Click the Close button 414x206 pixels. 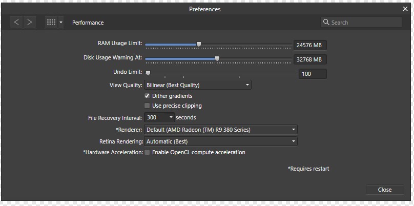pyautogui.click(x=385, y=190)
